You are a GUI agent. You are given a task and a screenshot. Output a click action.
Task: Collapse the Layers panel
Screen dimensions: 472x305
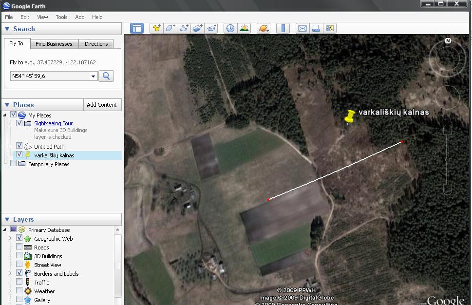[x=7, y=220]
